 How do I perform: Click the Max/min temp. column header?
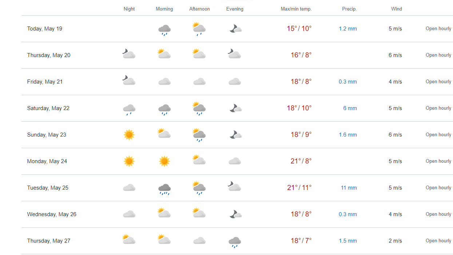(296, 9)
